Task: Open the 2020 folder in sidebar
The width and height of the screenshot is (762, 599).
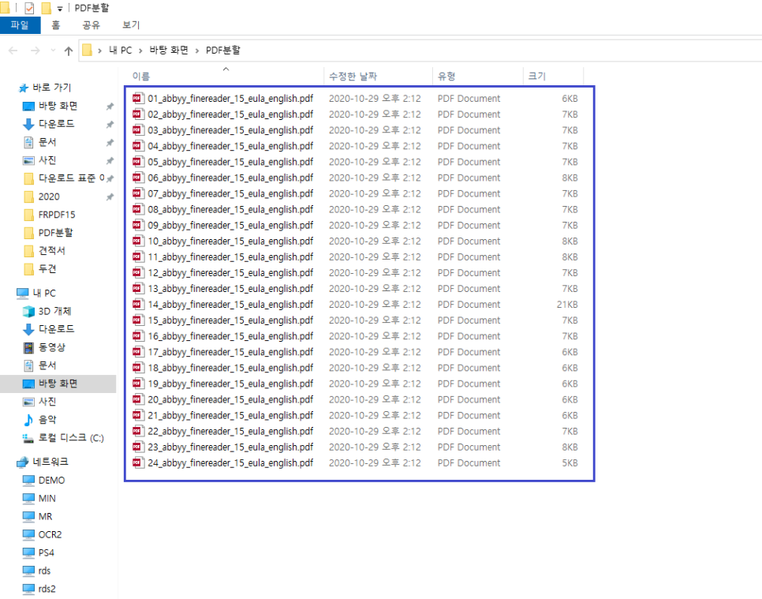Action: click(x=49, y=197)
